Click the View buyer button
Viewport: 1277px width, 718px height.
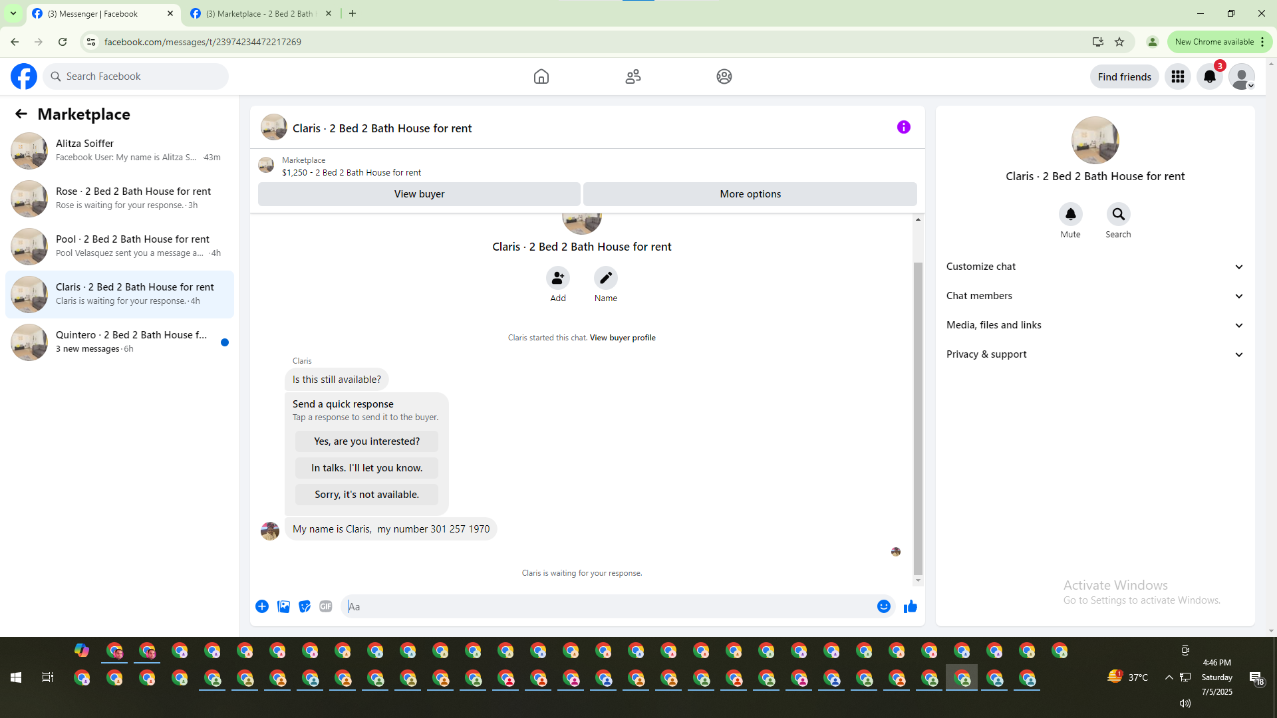coord(419,194)
